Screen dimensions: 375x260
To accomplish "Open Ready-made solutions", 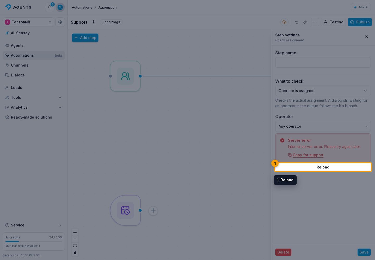I will (x=34, y=117).
